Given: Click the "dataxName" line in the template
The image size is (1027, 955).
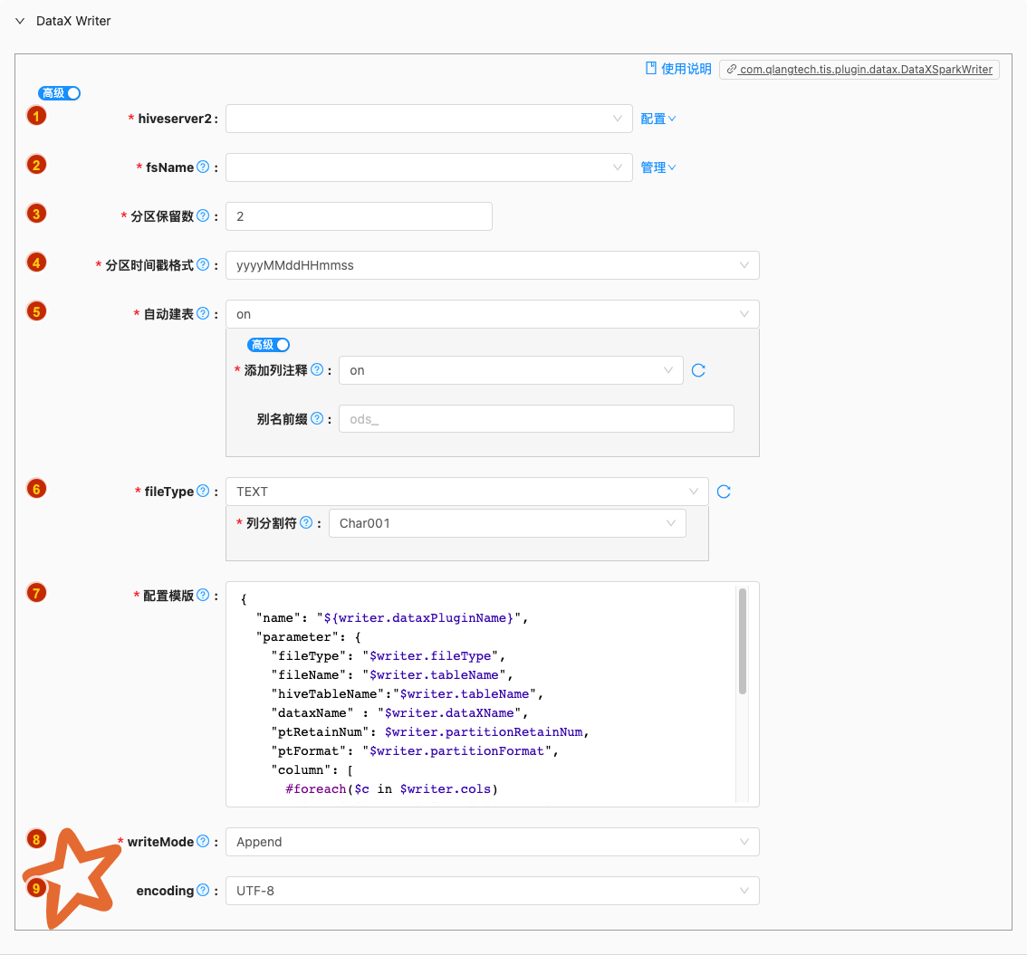Looking at the screenshot, I should coord(399,712).
